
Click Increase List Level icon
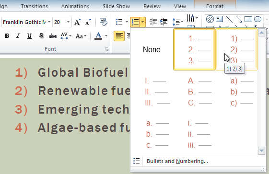tap(164, 22)
